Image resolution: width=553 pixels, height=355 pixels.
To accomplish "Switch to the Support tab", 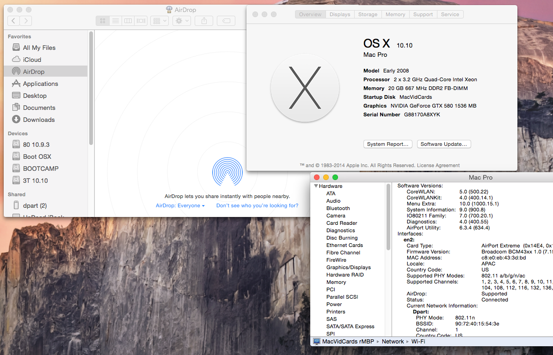I will pyautogui.click(x=423, y=14).
